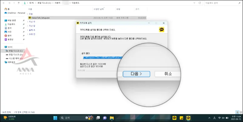Select 내 PC in the address breadcrumb
This screenshot has height=122, width=243.
(x=32, y=3)
